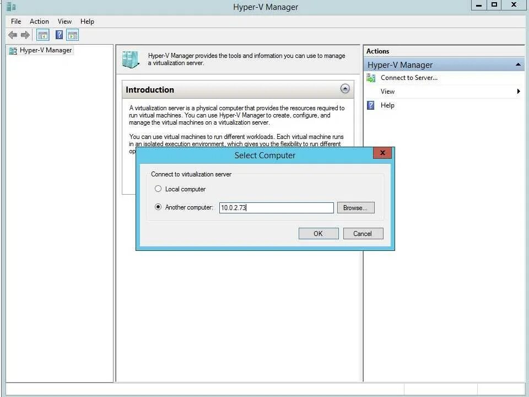Click the Connect to Server icon in Actions

point(371,78)
